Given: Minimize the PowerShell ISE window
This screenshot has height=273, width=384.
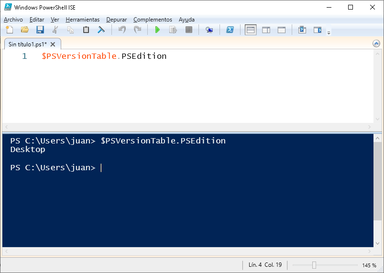Looking at the screenshot, I should [x=329, y=7].
